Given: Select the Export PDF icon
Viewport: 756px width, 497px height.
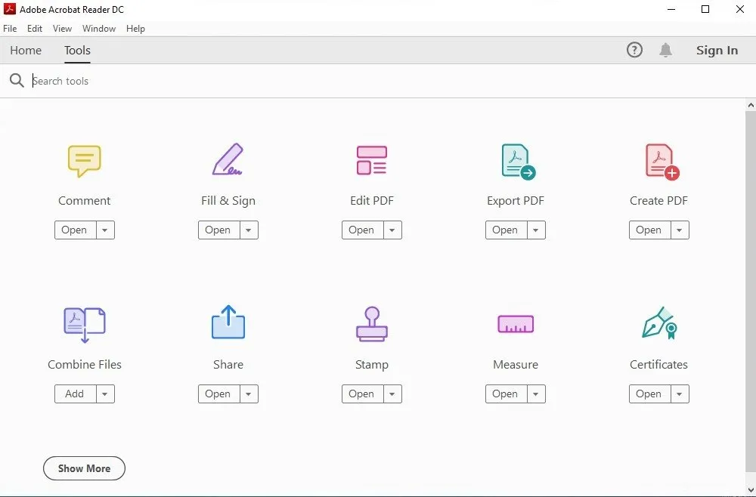Looking at the screenshot, I should coord(515,160).
